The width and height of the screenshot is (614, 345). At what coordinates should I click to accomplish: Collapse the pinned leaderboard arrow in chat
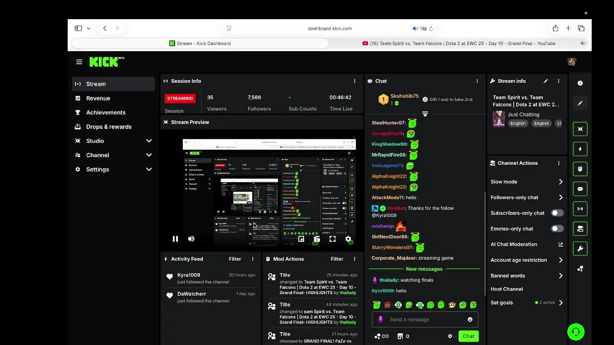[x=425, y=114]
